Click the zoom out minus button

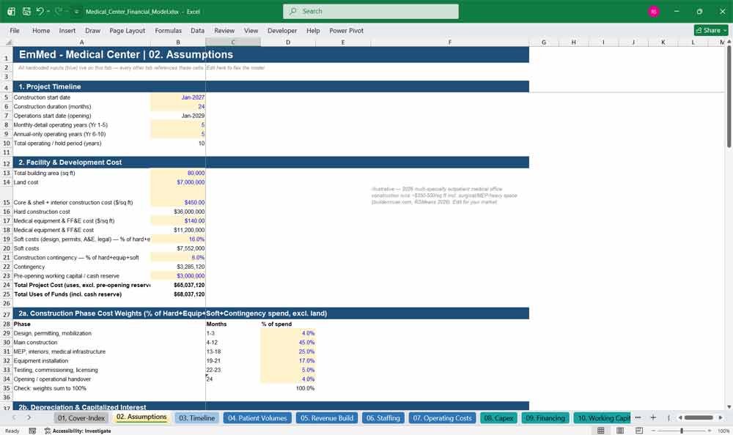pyautogui.click(x=654, y=431)
